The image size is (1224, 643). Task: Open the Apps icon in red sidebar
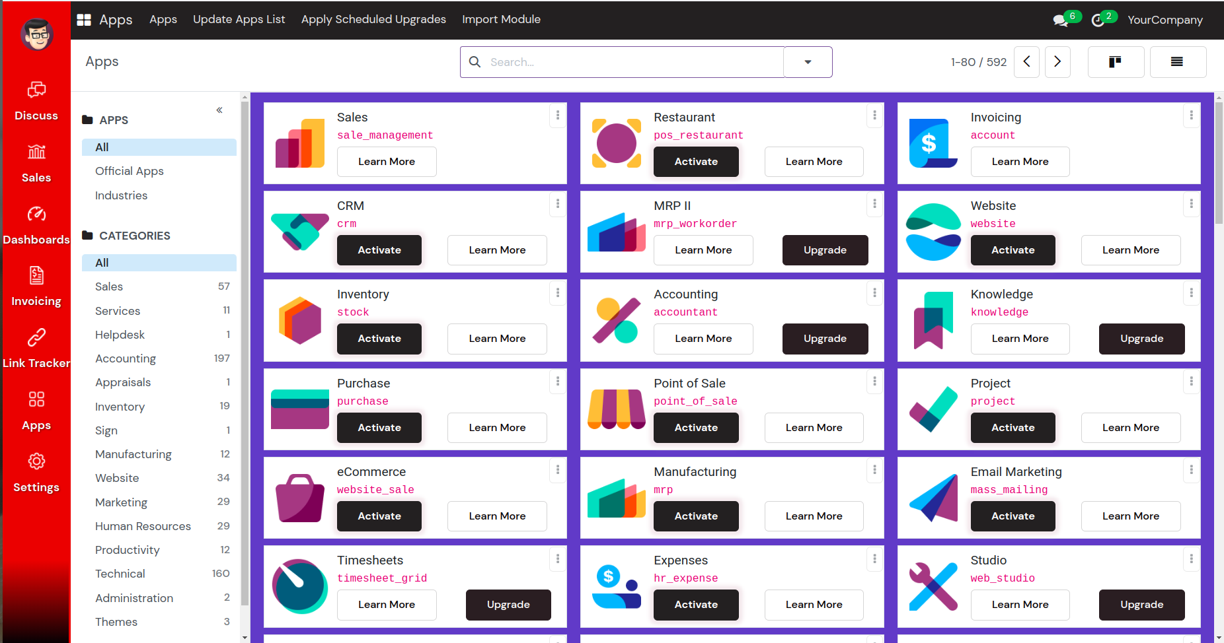[36, 411]
